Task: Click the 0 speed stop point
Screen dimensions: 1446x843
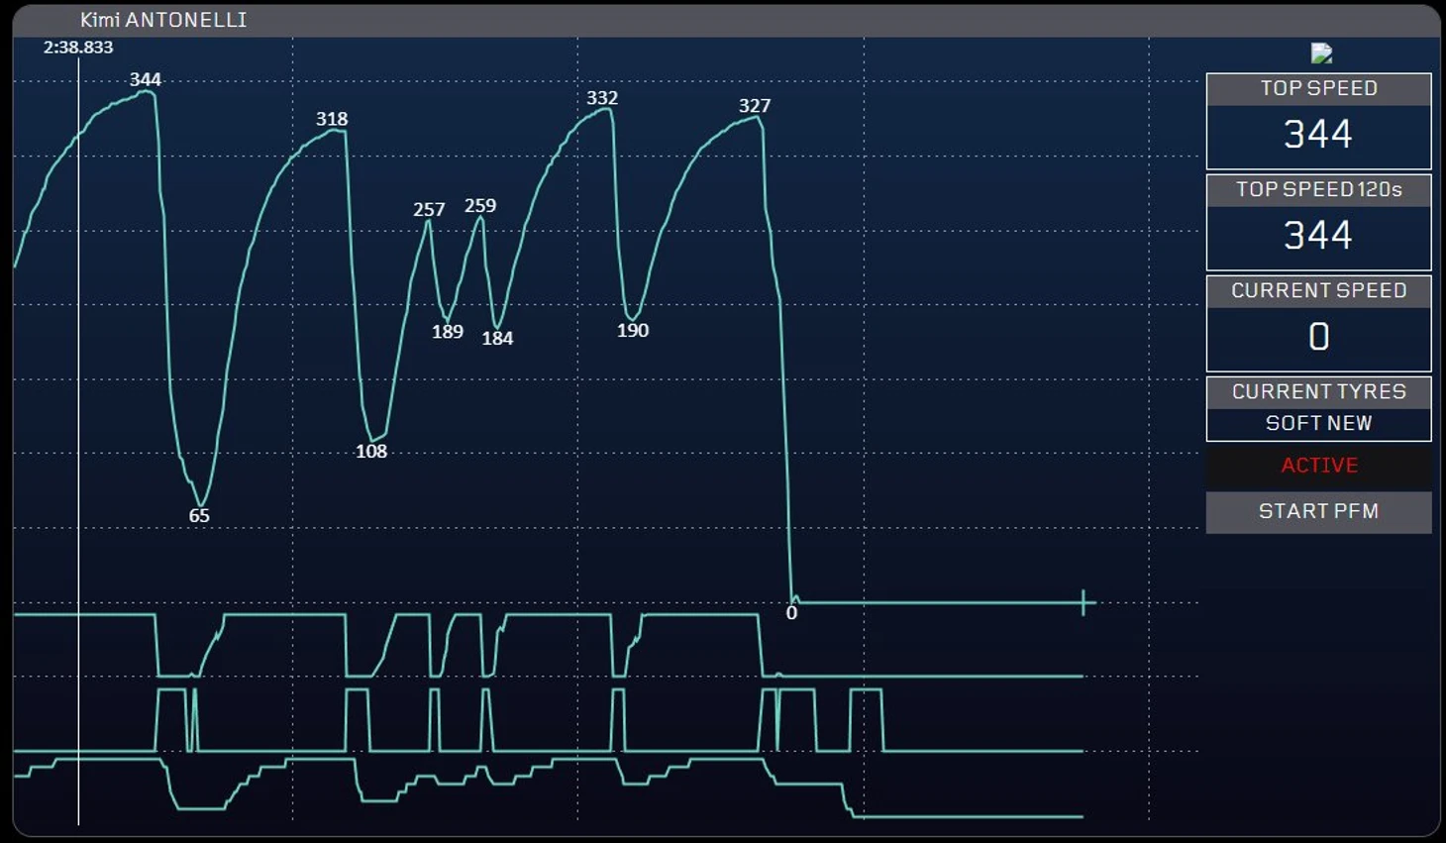Action: 791,613
